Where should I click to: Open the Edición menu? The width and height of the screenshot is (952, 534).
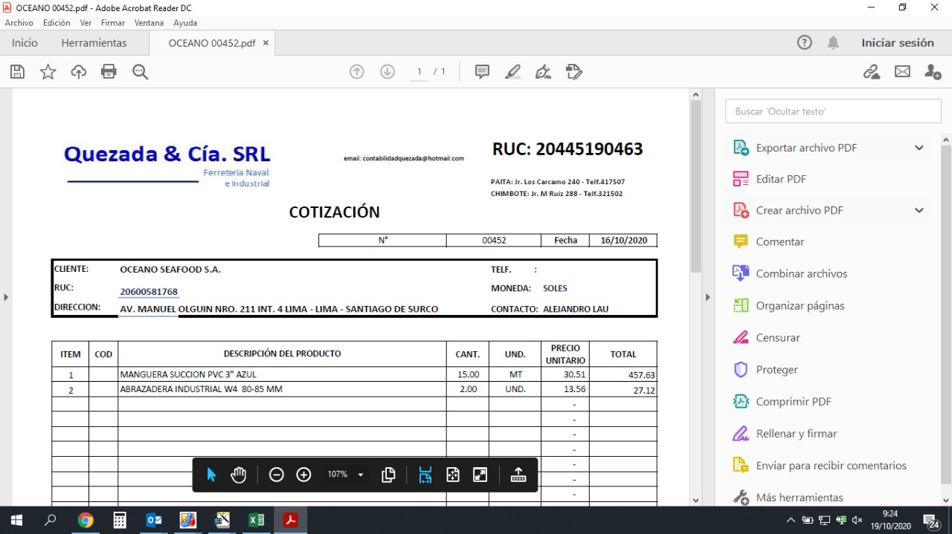point(57,23)
